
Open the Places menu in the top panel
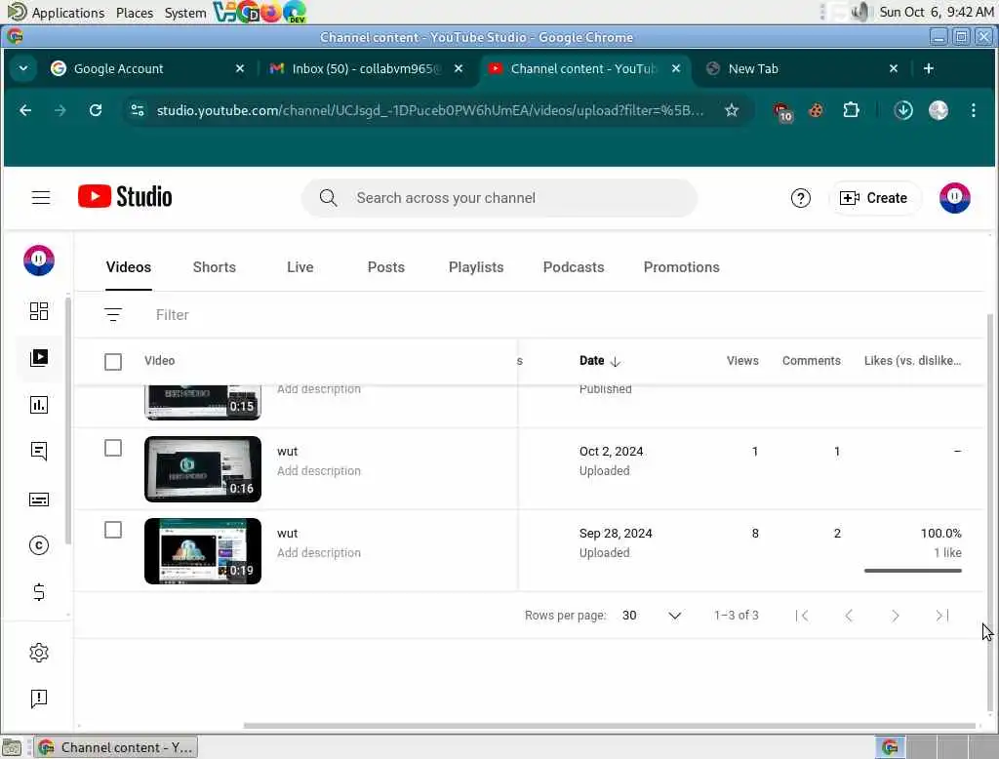click(135, 13)
